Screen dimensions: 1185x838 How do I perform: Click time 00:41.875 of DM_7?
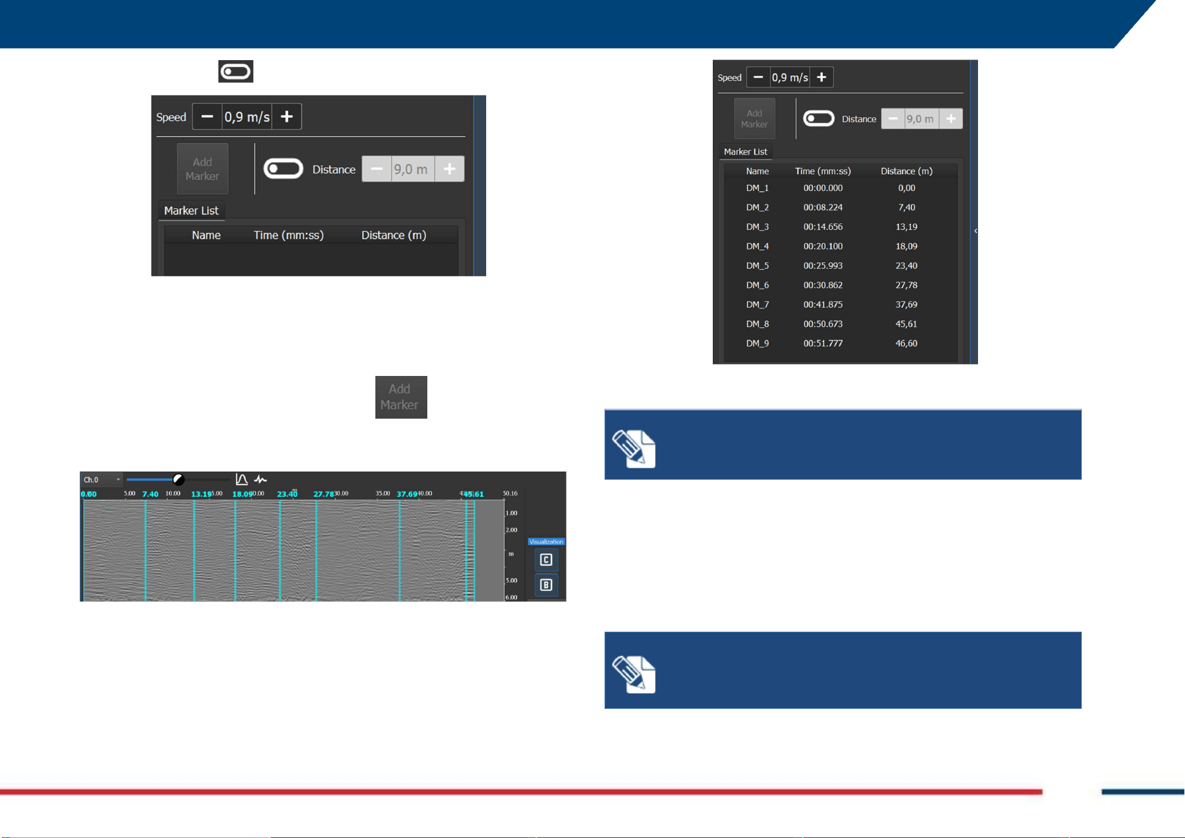click(x=823, y=304)
